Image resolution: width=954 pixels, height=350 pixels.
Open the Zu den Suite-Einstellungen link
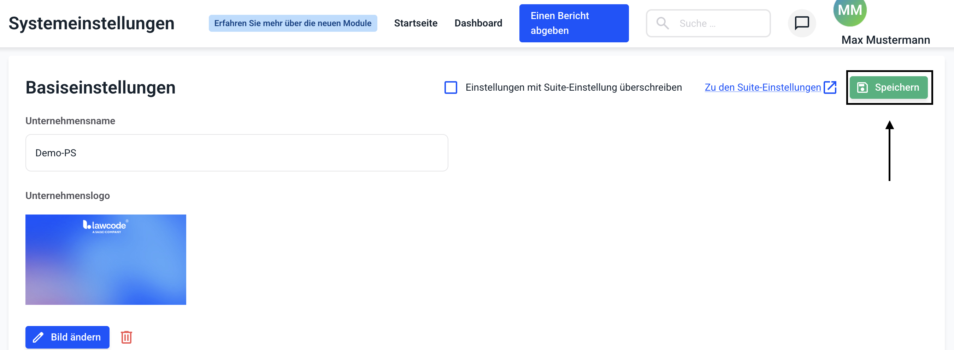[762, 87]
